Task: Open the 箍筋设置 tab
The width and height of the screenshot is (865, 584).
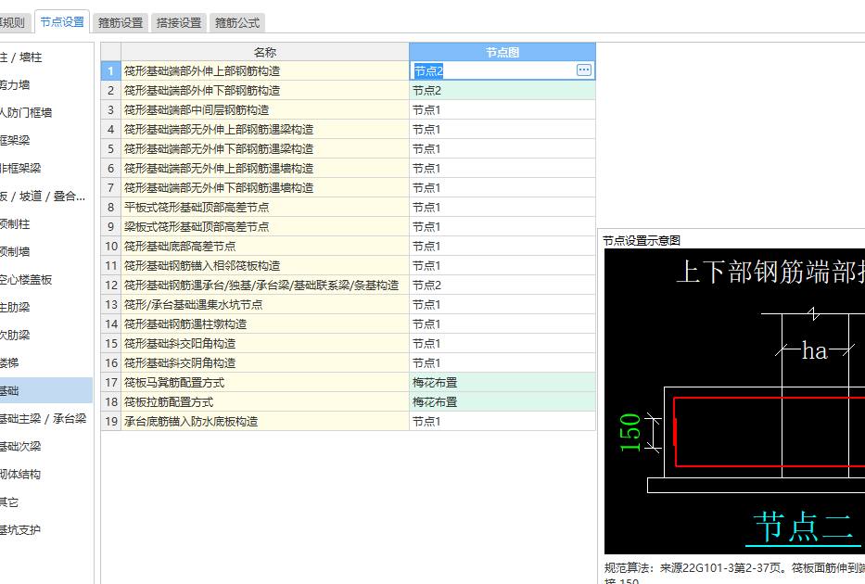Action: click(x=121, y=22)
